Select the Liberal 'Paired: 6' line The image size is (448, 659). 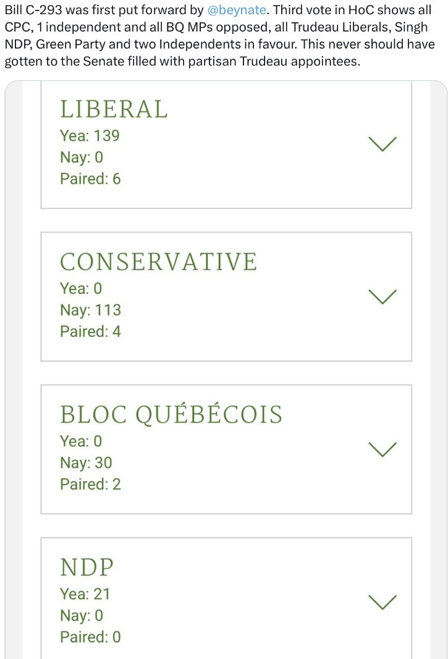90,179
